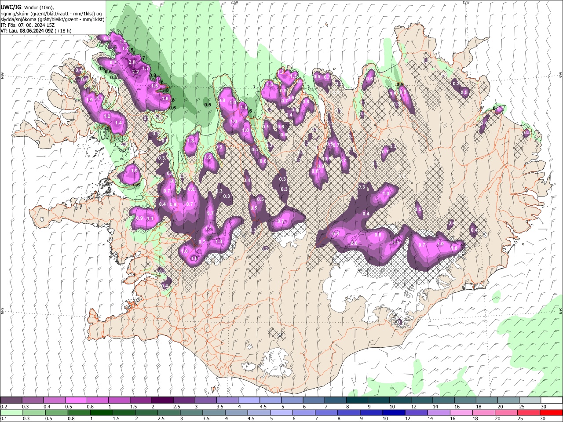Viewport: 563px width, 422px height.
Task: Click the upper legend swatch between 4 and 4.5
Action: tap(249, 400)
